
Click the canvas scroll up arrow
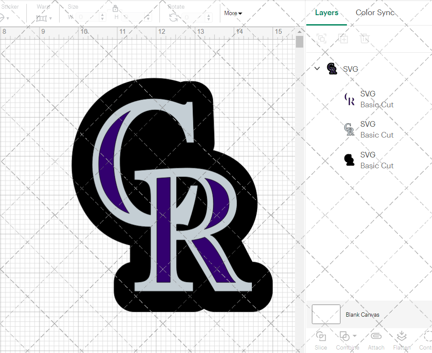(x=299, y=32)
